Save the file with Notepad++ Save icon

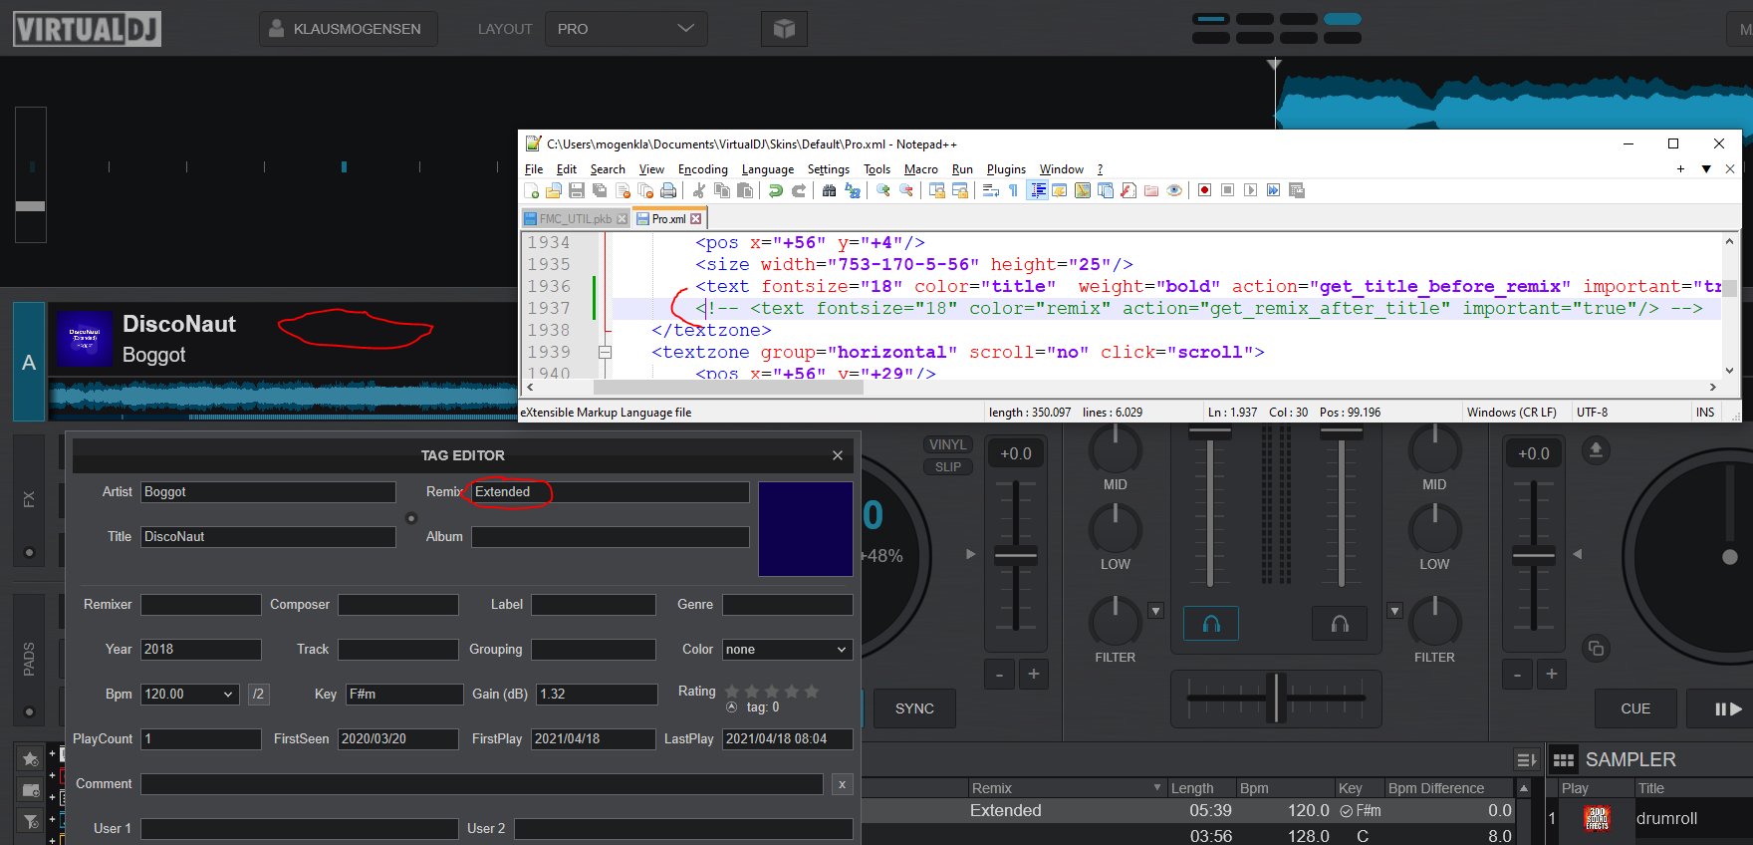(576, 190)
